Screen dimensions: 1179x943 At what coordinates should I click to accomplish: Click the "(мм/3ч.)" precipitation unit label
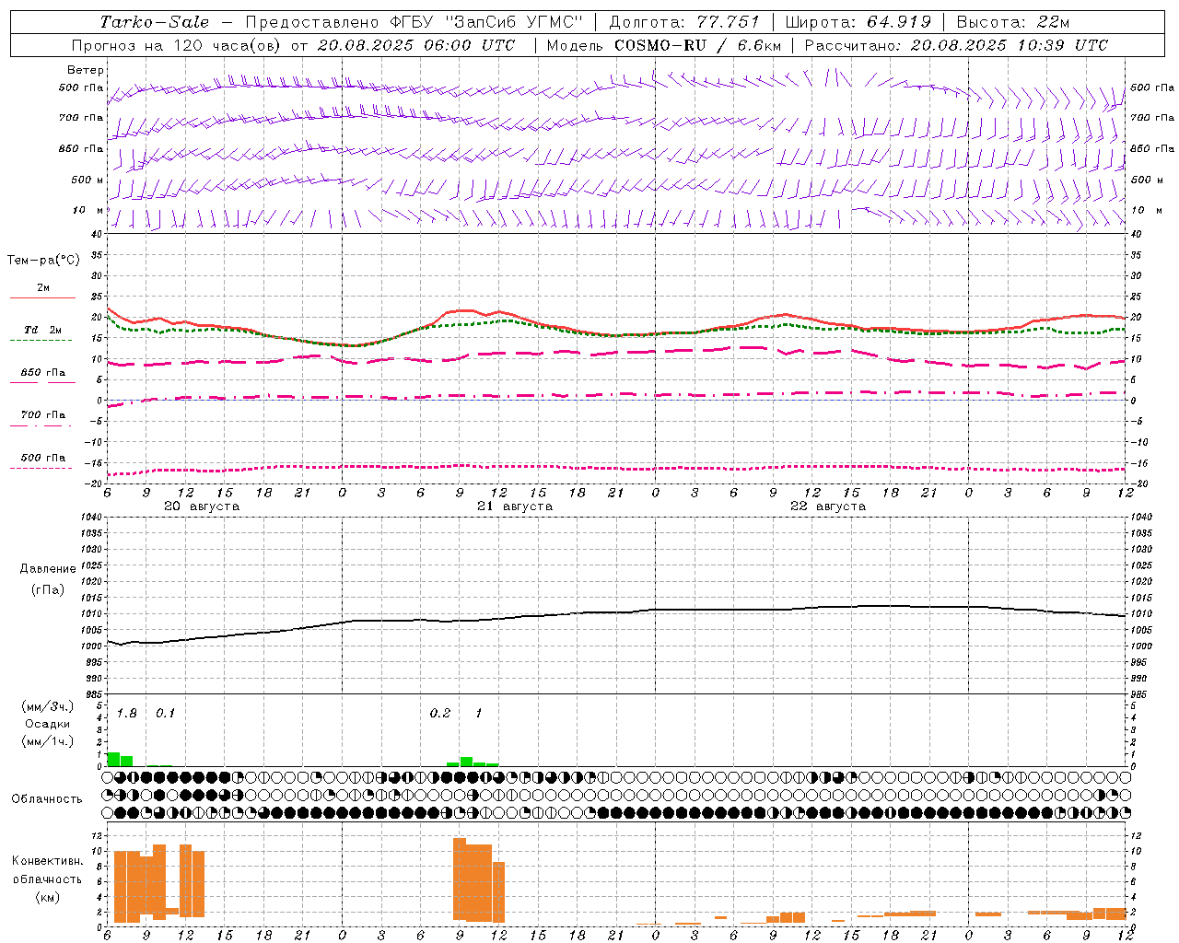pyautogui.click(x=48, y=706)
